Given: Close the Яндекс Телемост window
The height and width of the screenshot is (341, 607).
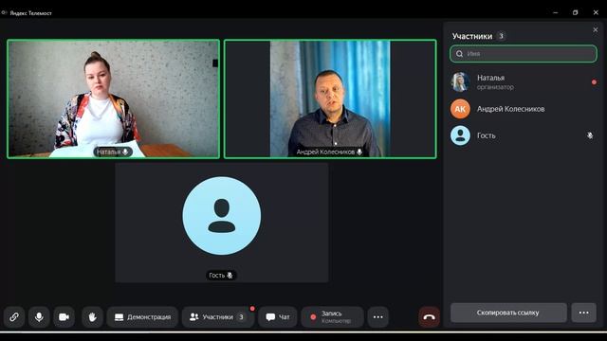Looking at the screenshot, I should coord(596,12).
